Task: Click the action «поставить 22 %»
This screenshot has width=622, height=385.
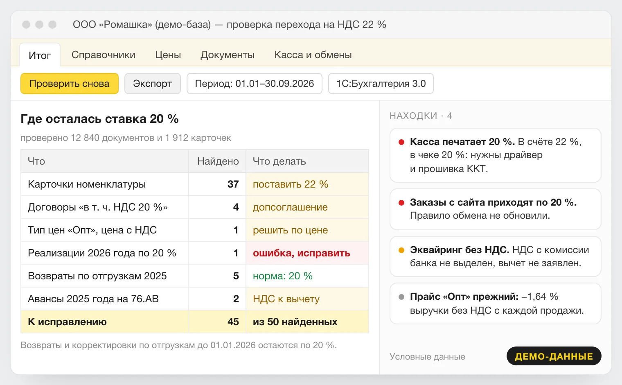Action: pyautogui.click(x=291, y=184)
